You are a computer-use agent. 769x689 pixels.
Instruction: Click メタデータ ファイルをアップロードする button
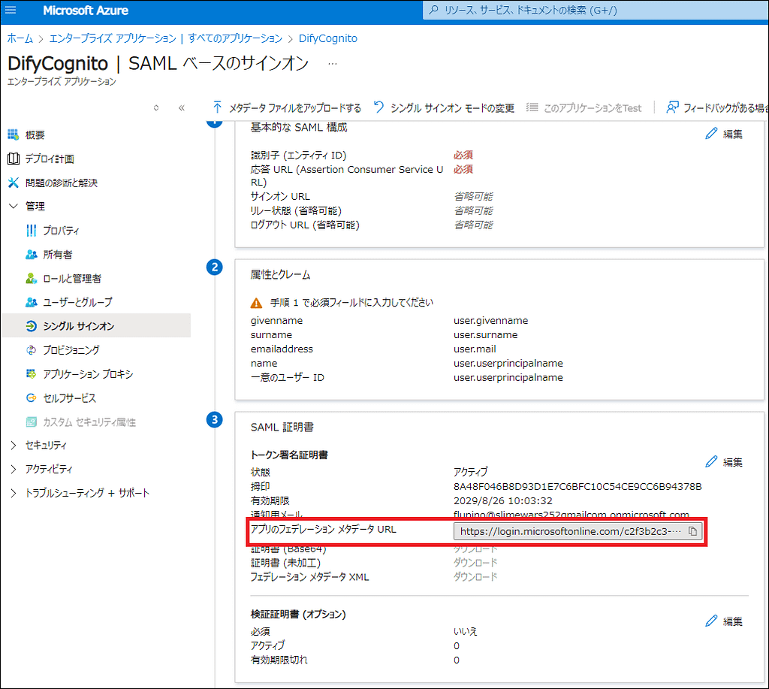(287, 107)
